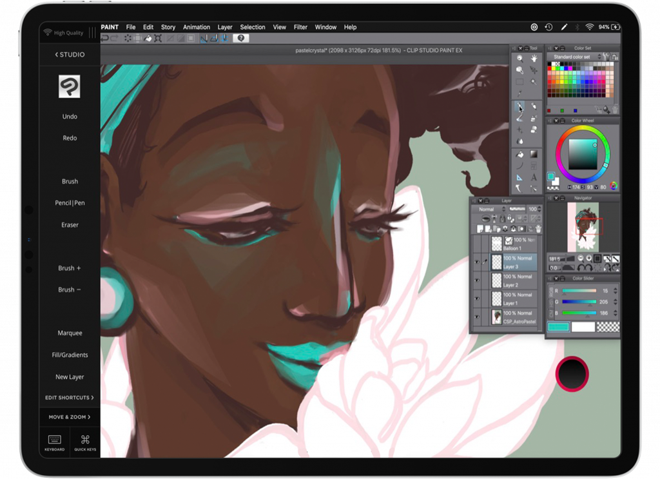Click zoom out magnifier in Navigator
The height and width of the screenshot is (479, 660).
pos(581,259)
